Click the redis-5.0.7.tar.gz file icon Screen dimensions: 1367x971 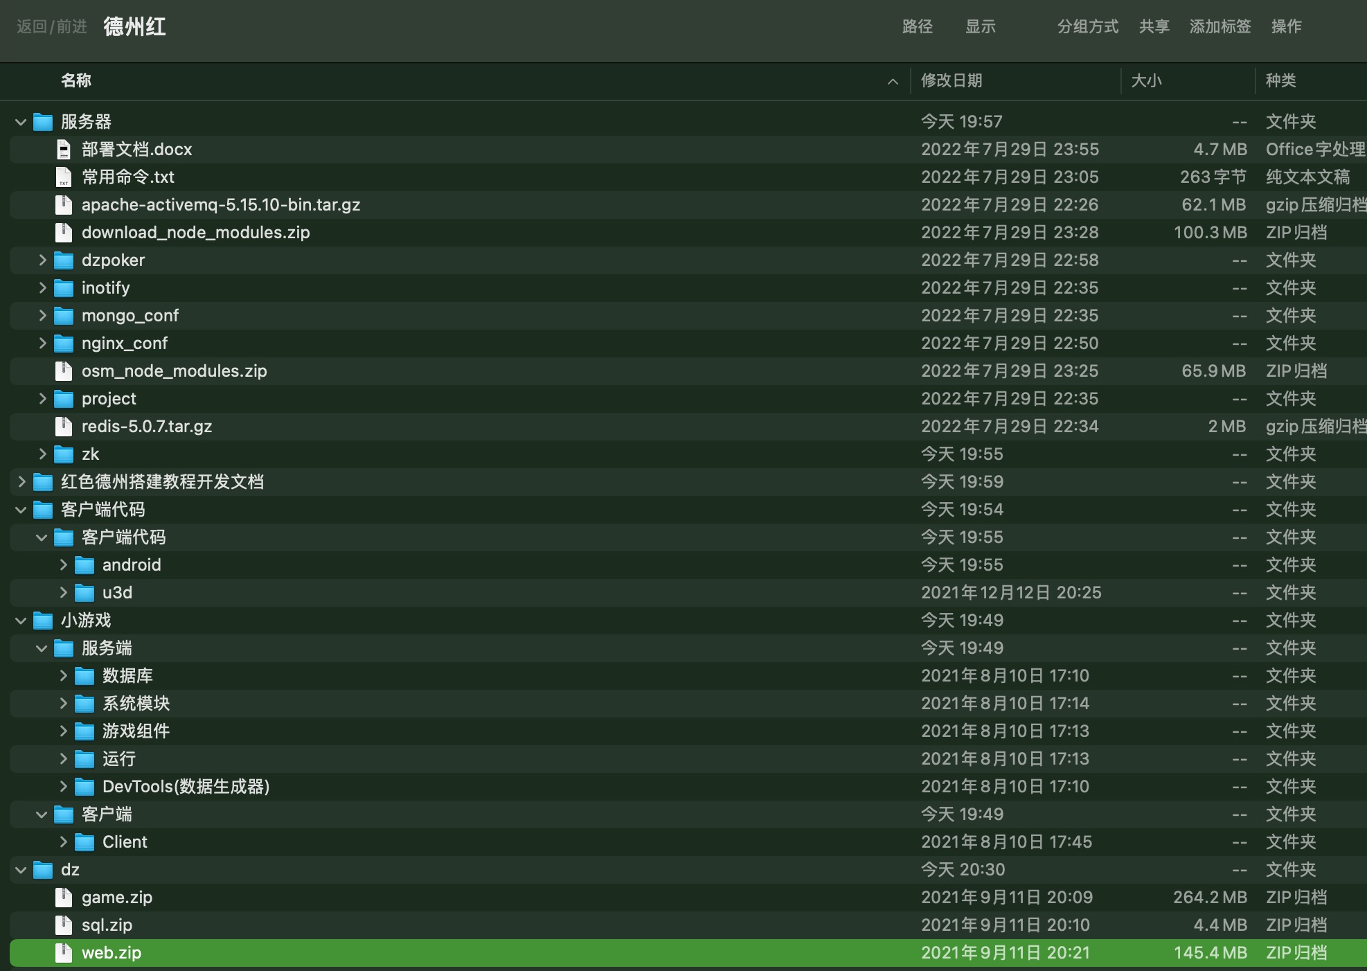pyautogui.click(x=64, y=427)
